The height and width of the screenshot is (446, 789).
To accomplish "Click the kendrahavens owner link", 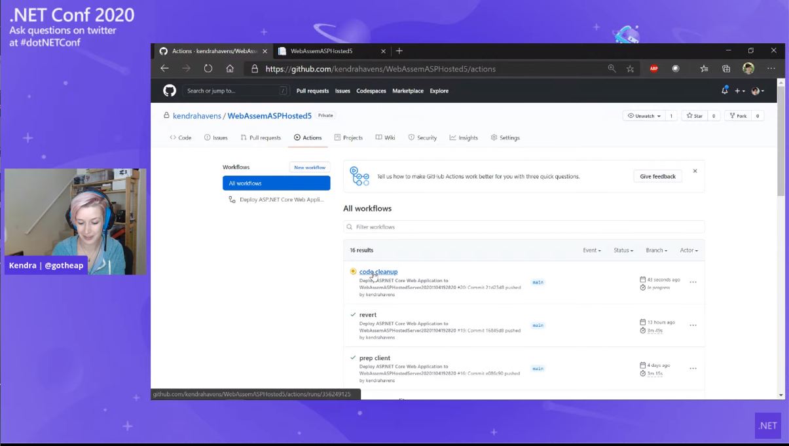I will [x=197, y=116].
